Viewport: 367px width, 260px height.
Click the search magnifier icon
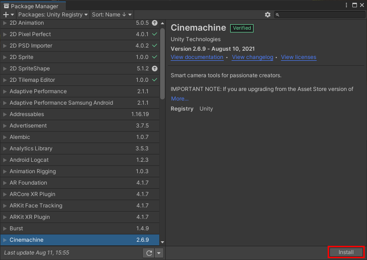277,15
